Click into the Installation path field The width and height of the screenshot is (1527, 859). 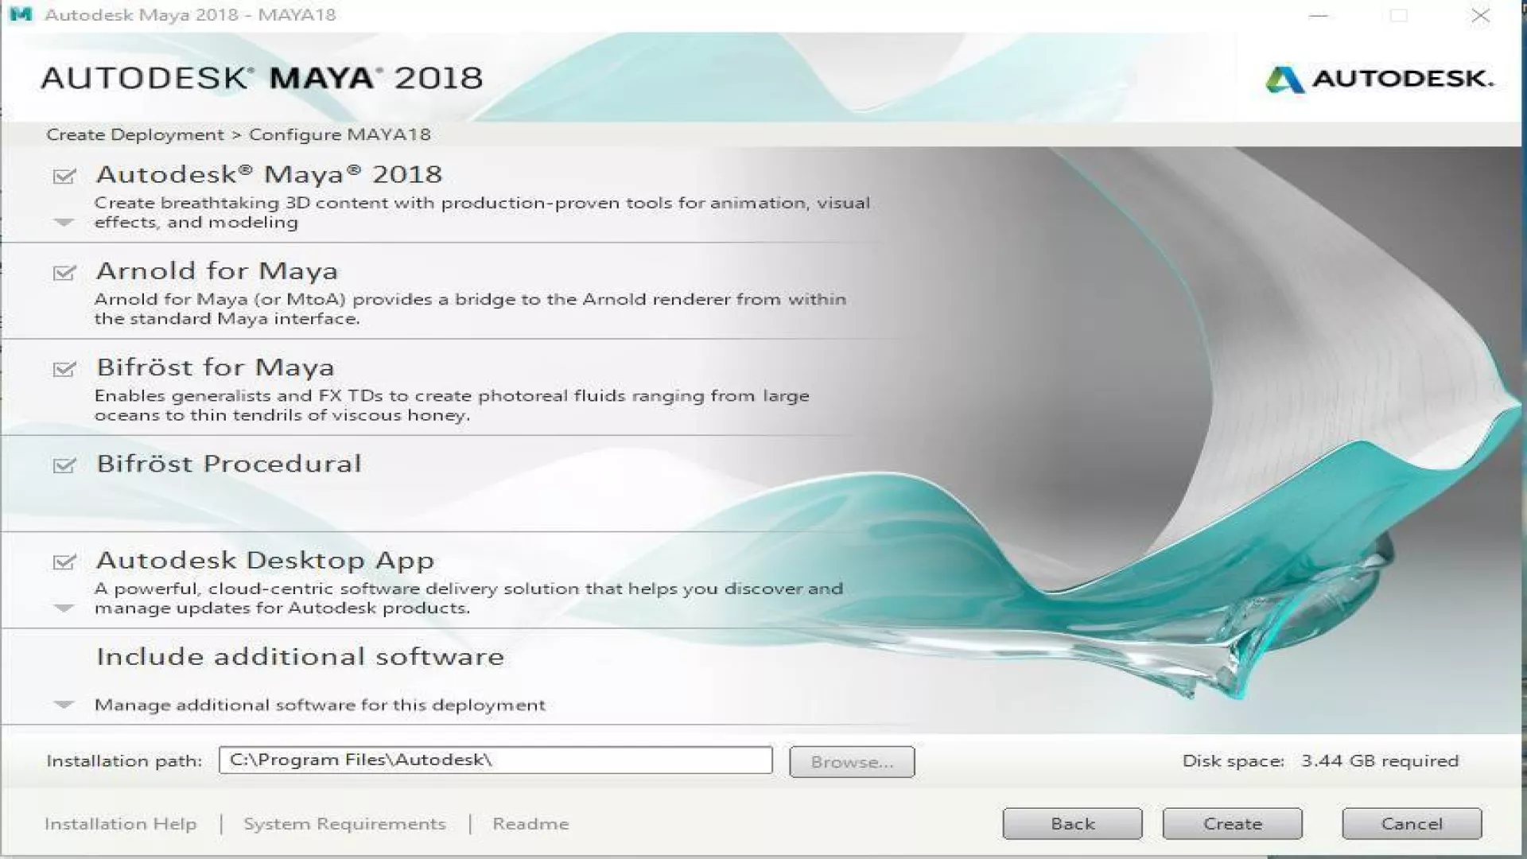tap(495, 760)
